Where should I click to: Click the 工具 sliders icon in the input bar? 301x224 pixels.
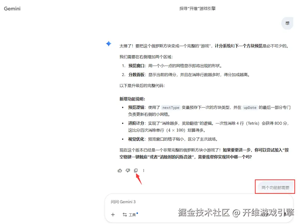pos(125,215)
